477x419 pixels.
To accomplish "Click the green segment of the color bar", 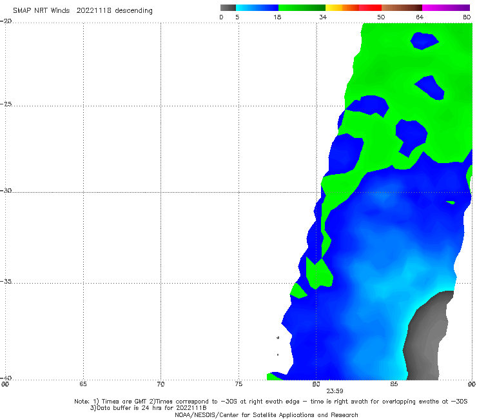I will [302, 8].
